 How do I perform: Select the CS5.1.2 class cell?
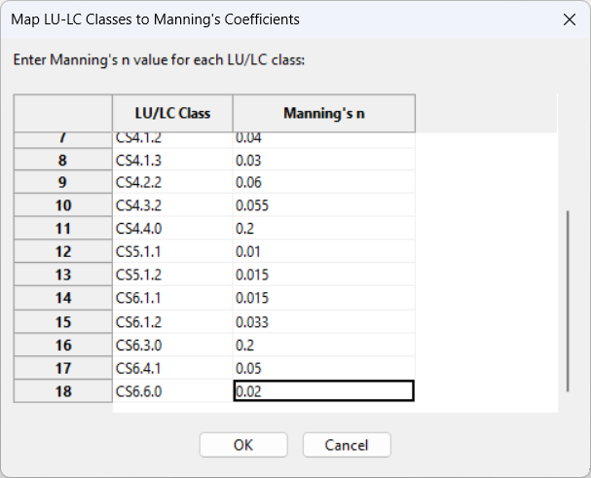click(x=173, y=276)
